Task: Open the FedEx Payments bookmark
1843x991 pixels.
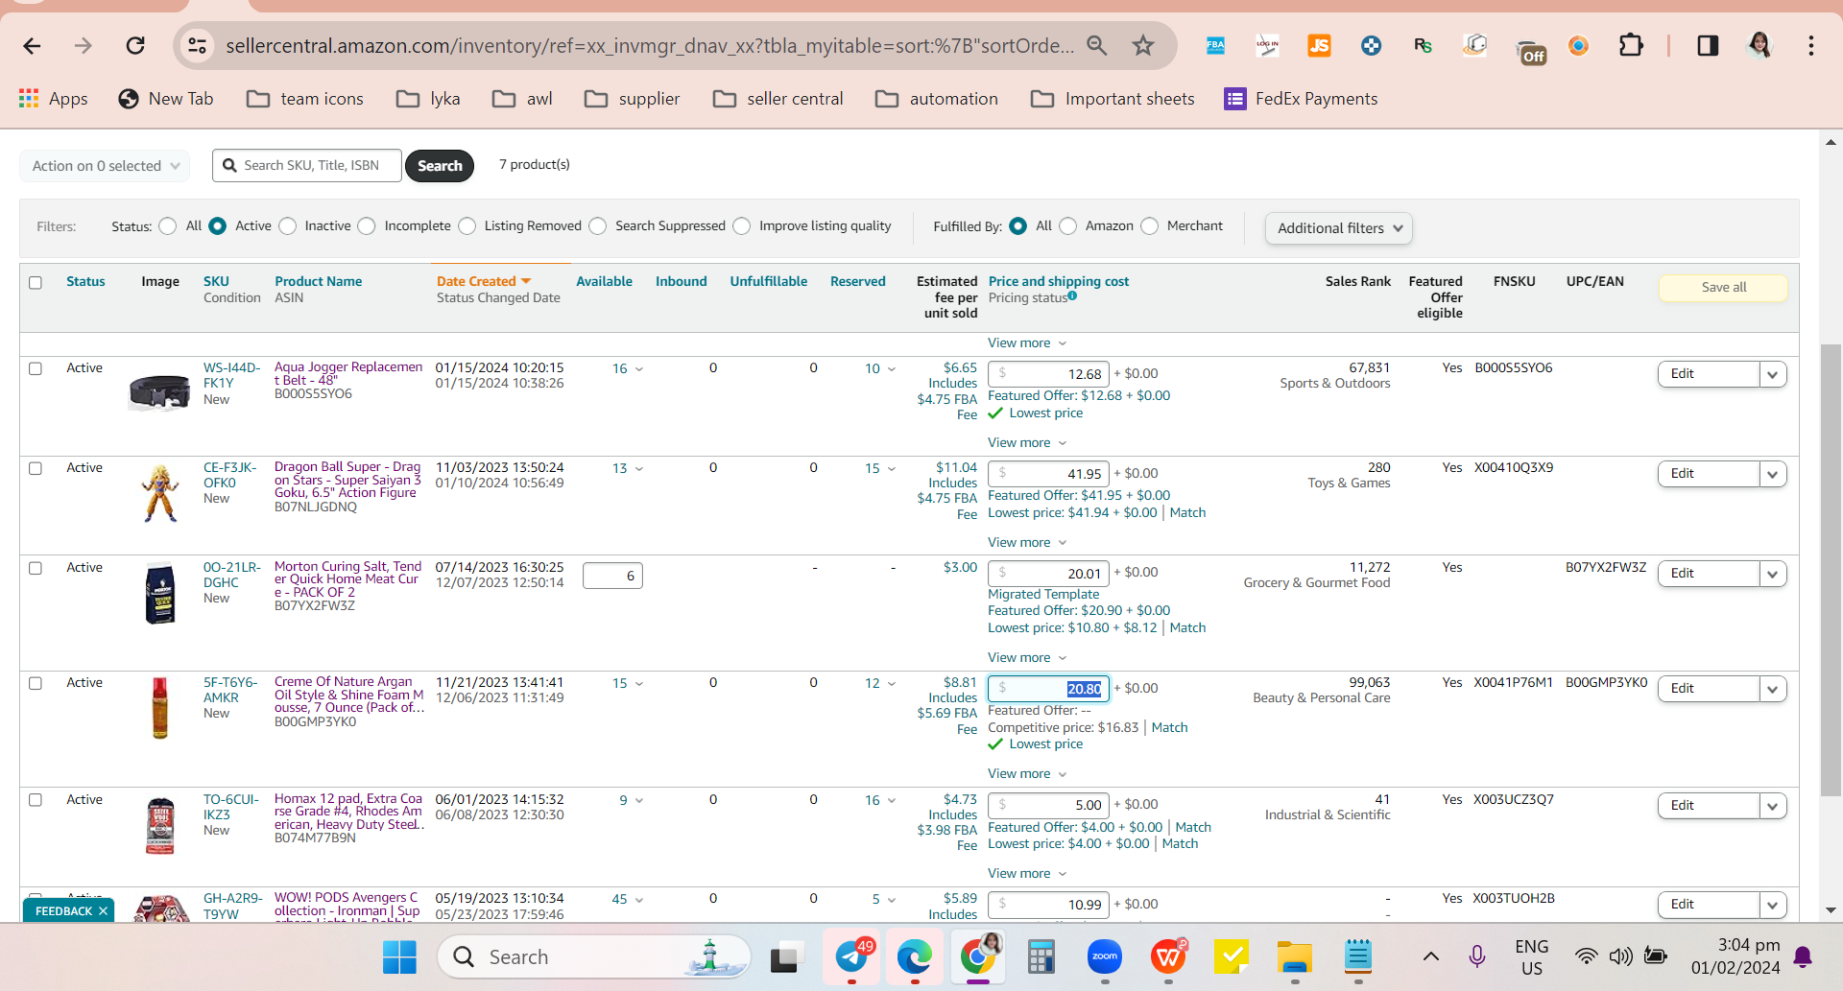Action: (x=1301, y=99)
